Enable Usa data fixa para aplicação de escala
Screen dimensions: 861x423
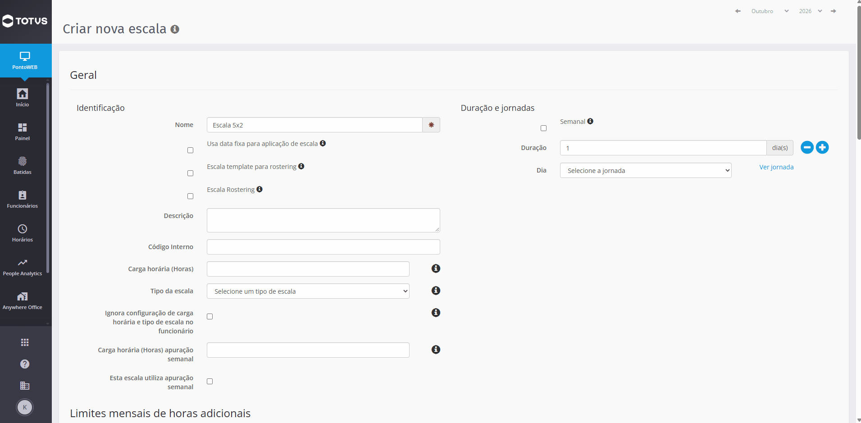190,150
